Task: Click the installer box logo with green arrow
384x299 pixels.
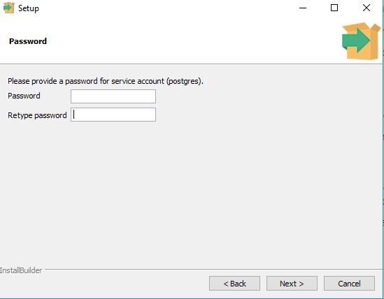Action: pos(361,41)
